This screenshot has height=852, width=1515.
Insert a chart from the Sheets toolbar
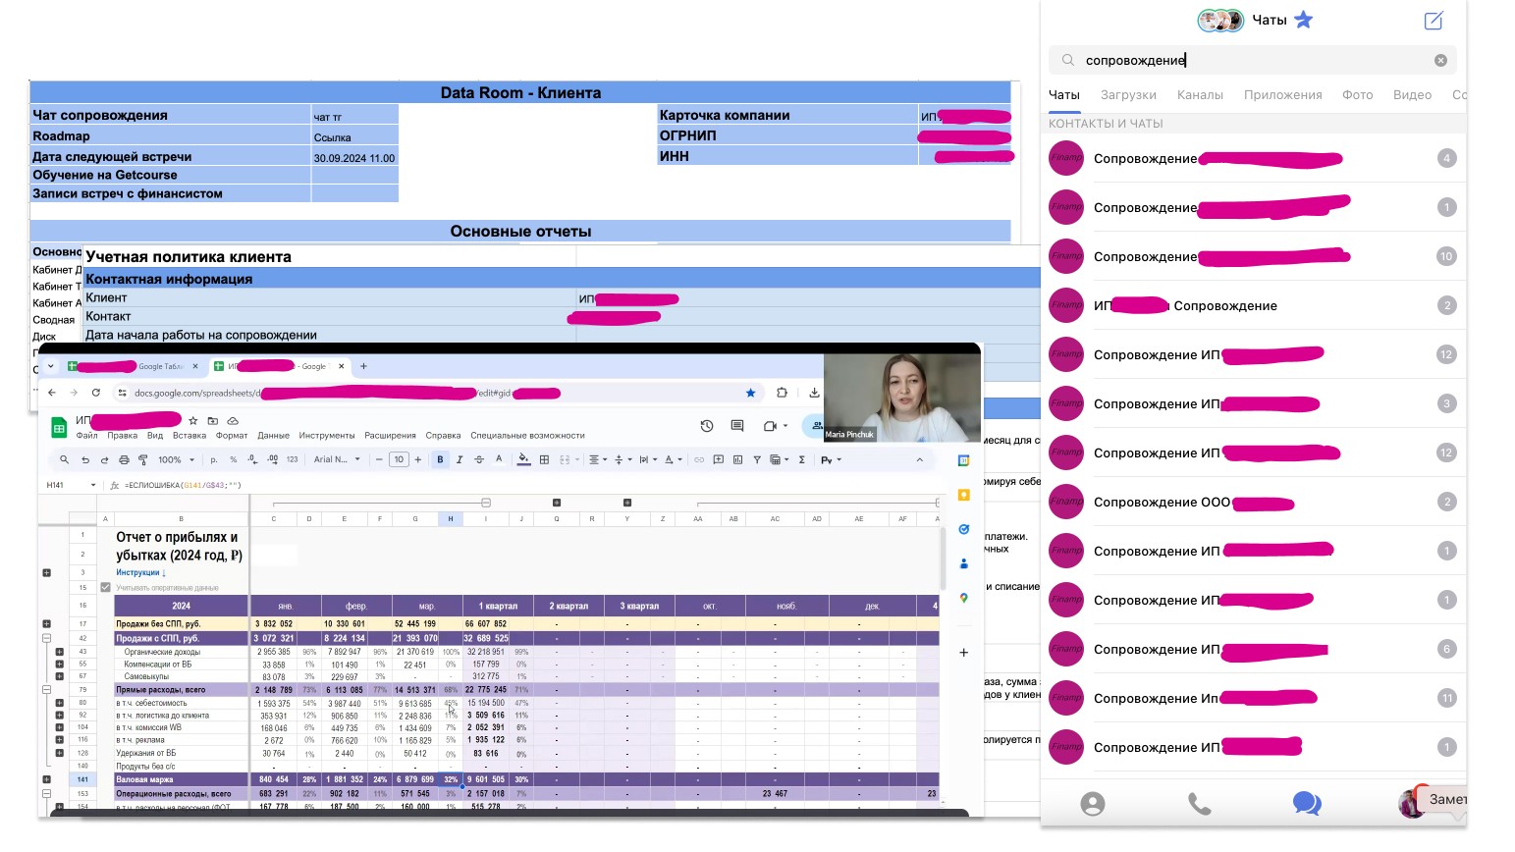[737, 459]
